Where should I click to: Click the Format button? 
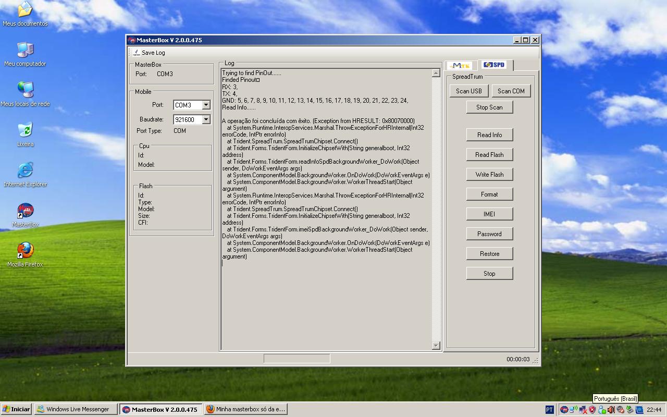(489, 194)
